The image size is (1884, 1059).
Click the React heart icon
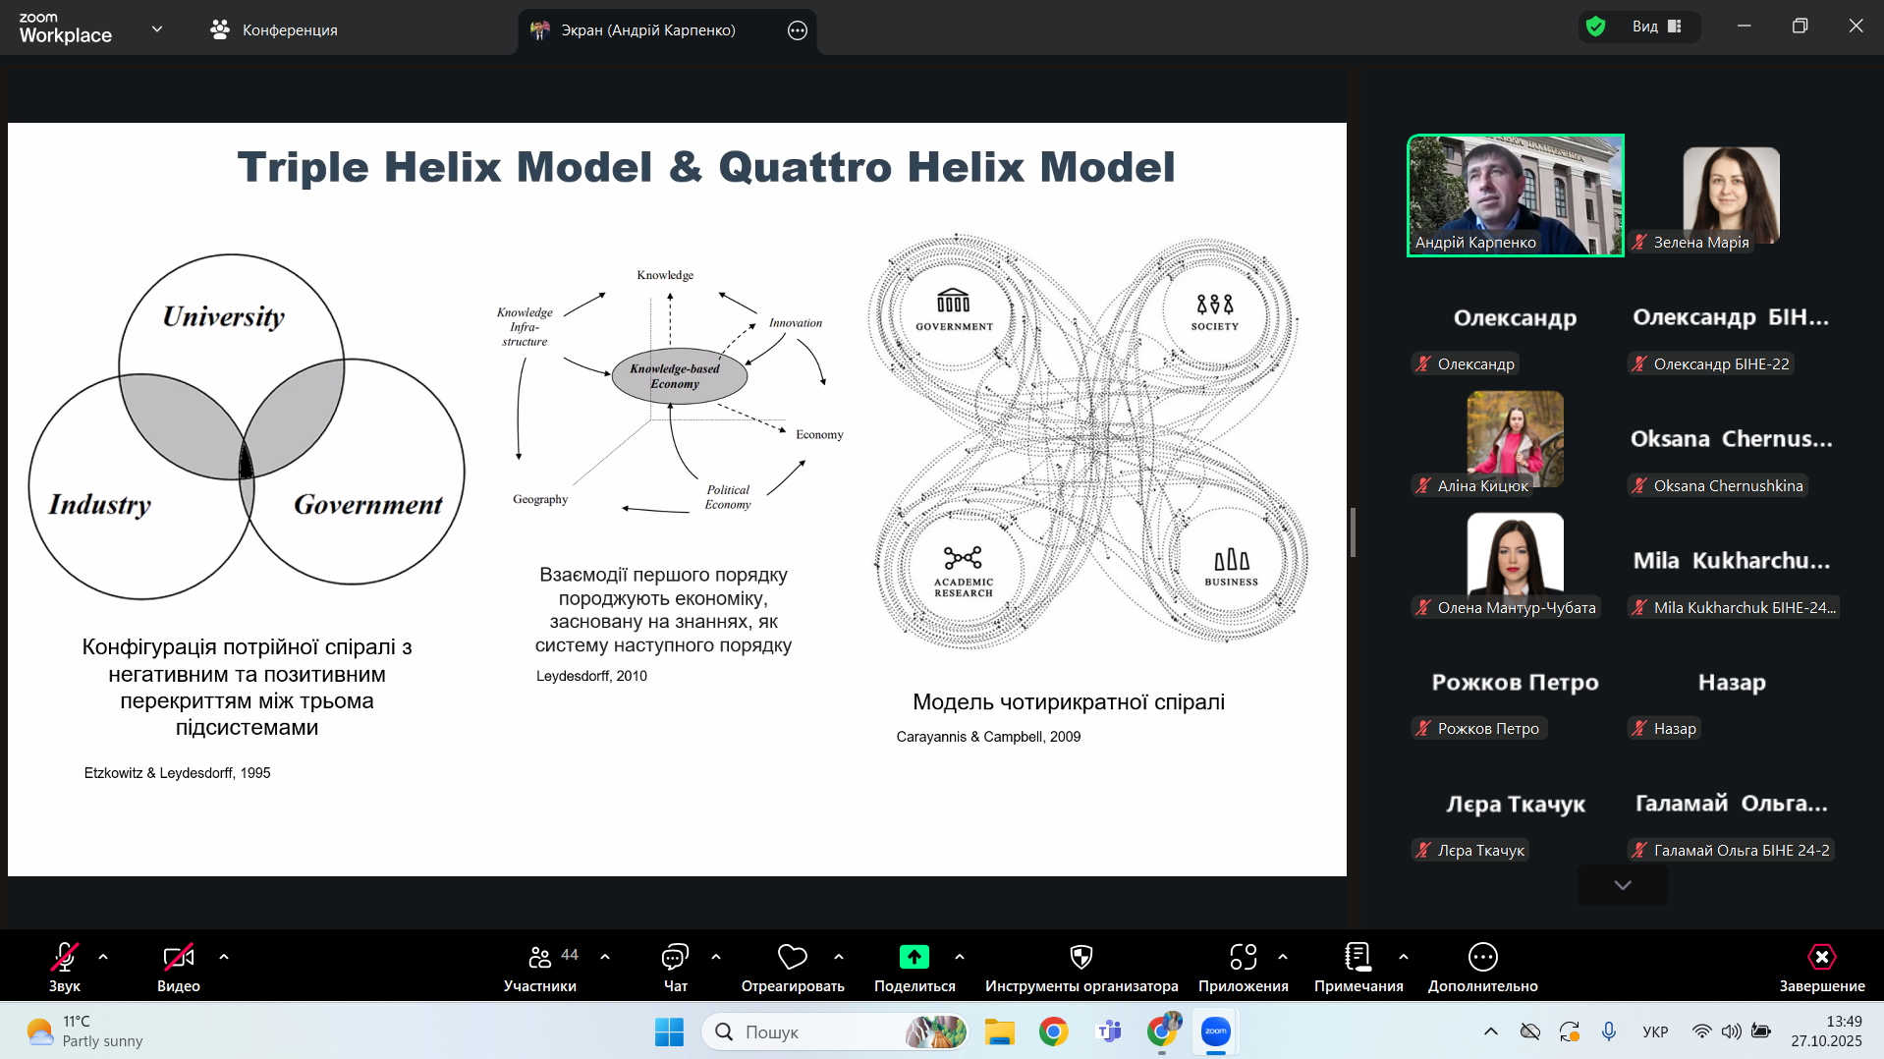pos(792,957)
